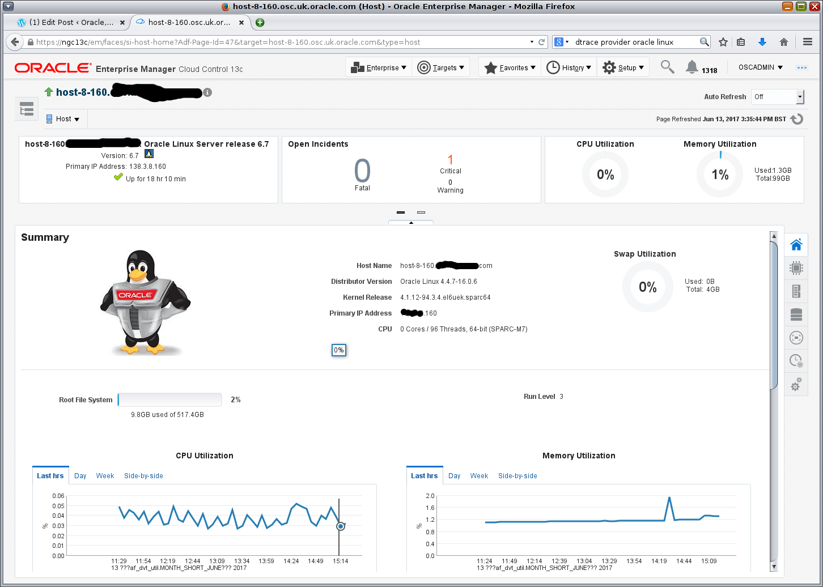Open the Targets menu
The image size is (823, 587).
pos(440,67)
